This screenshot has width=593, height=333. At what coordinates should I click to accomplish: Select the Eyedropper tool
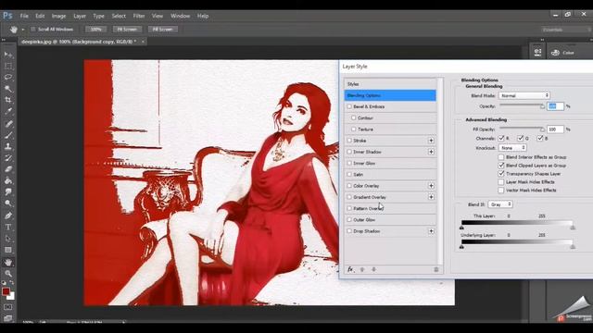point(8,111)
